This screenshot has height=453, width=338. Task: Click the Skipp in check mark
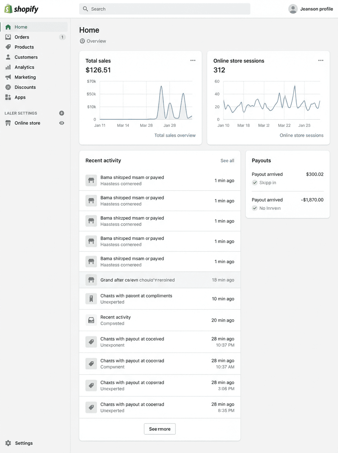255,183
